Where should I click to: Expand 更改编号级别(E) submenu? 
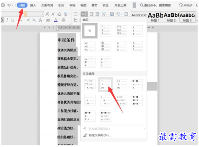pos(114,129)
